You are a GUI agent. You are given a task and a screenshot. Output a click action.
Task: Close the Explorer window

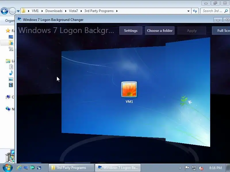(x=225, y=3)
